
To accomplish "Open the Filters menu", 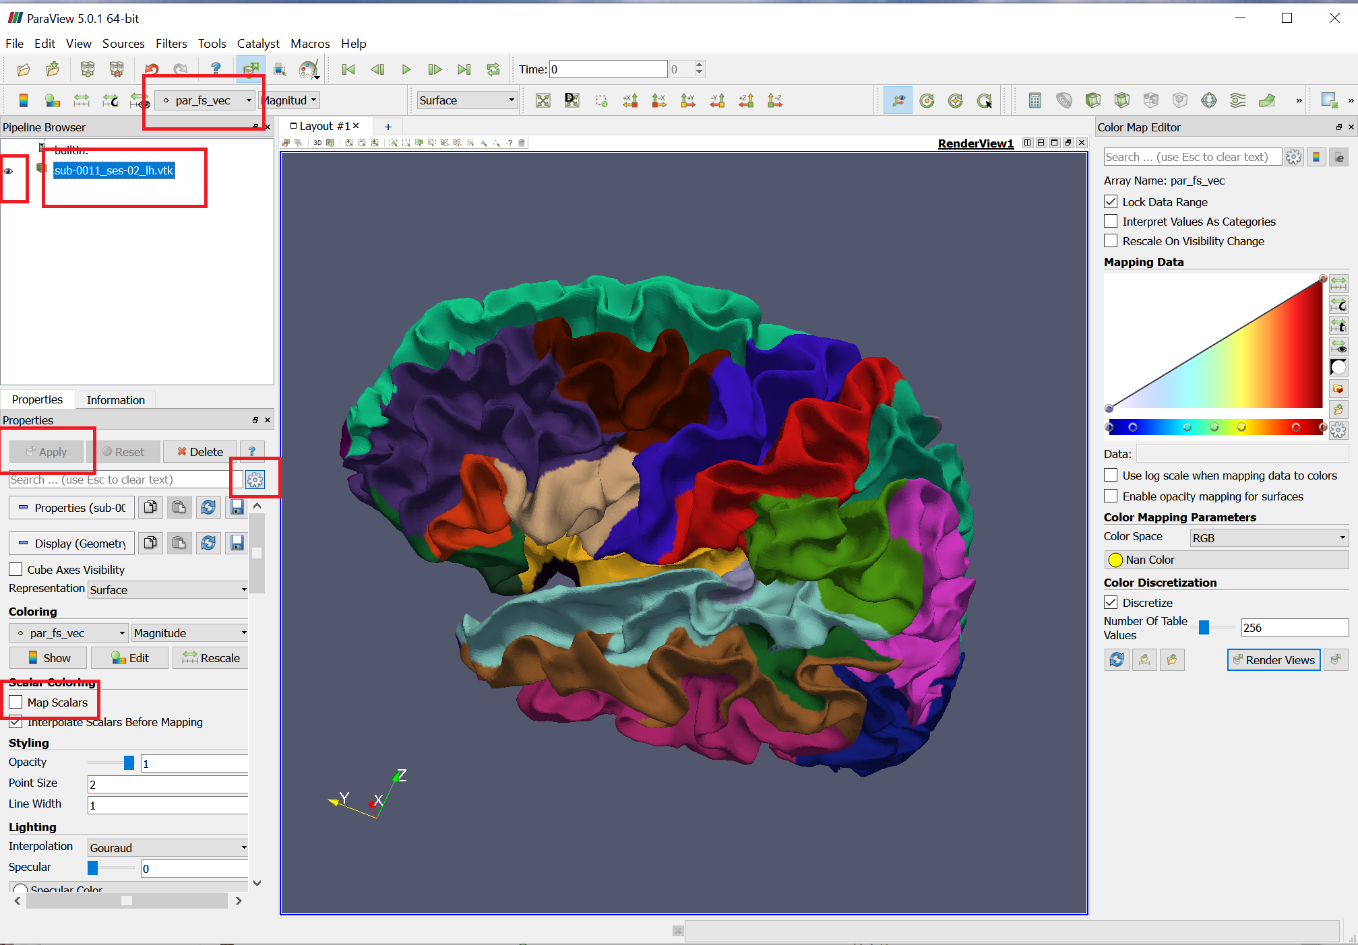I will point(171,44).
